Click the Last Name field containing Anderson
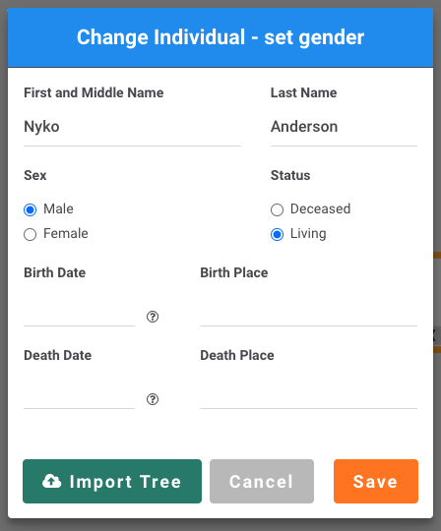Screen dimensions: 441x531 [x=344, y=127]
